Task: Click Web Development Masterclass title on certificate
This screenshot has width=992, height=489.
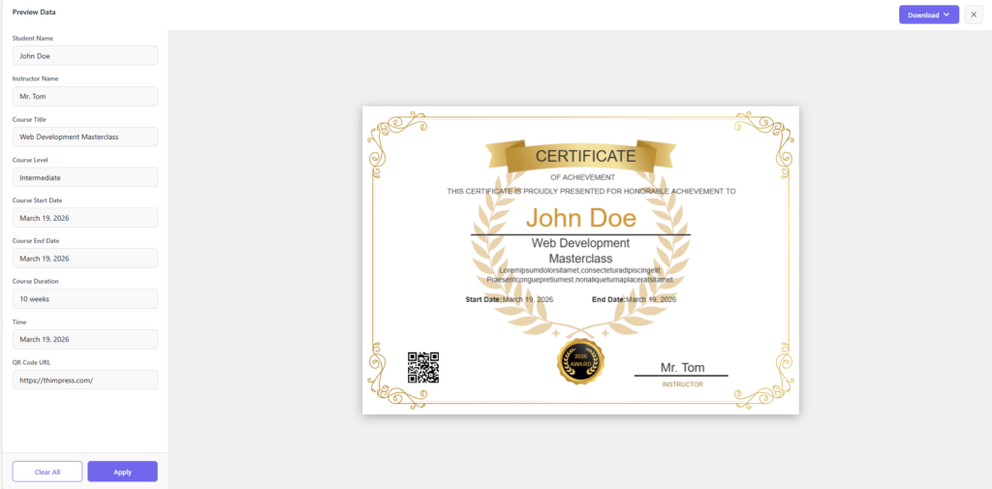Action: click(580, 251)
